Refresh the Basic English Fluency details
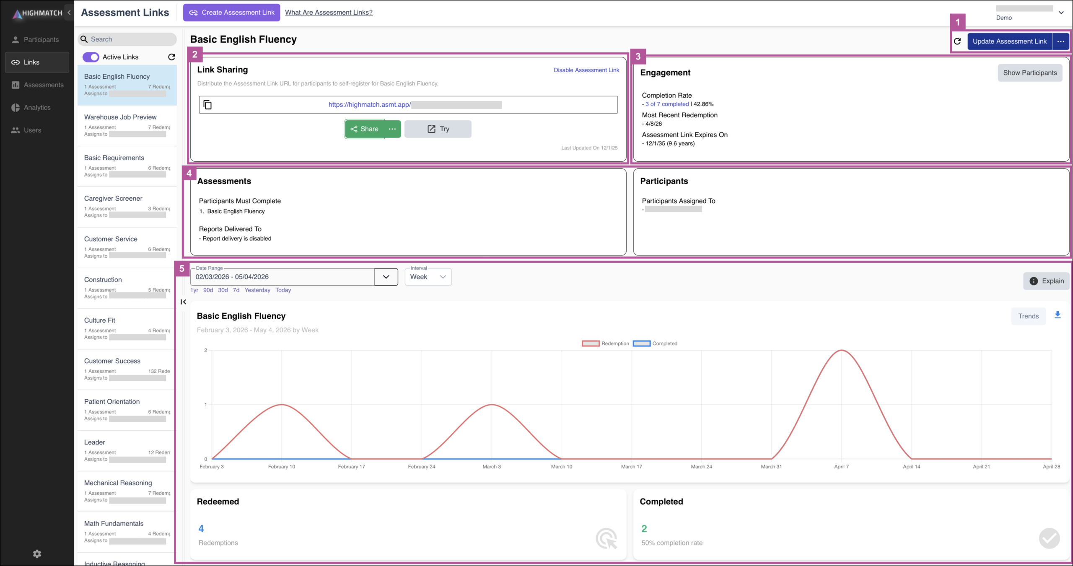This screenshot has width=1073, height=566. pos(957,41)
